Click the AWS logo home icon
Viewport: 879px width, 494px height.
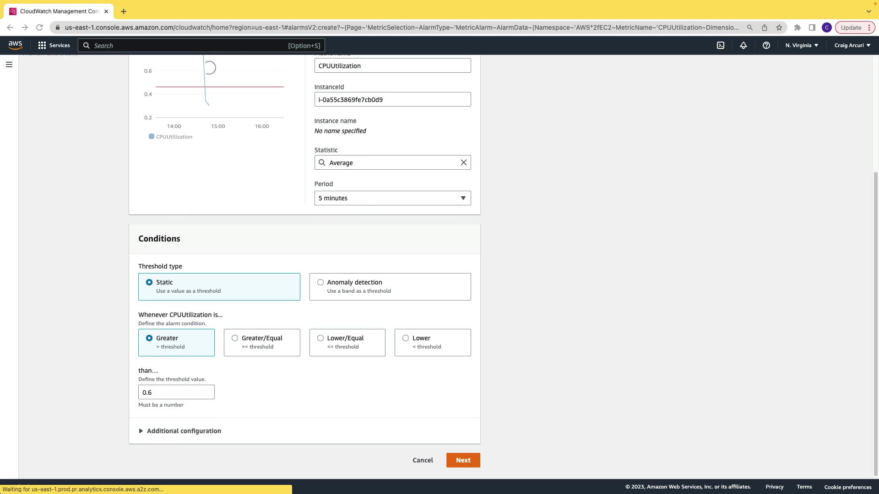point(15,45)
